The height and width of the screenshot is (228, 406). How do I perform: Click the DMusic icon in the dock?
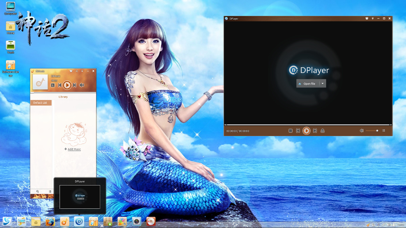point(65,221)
